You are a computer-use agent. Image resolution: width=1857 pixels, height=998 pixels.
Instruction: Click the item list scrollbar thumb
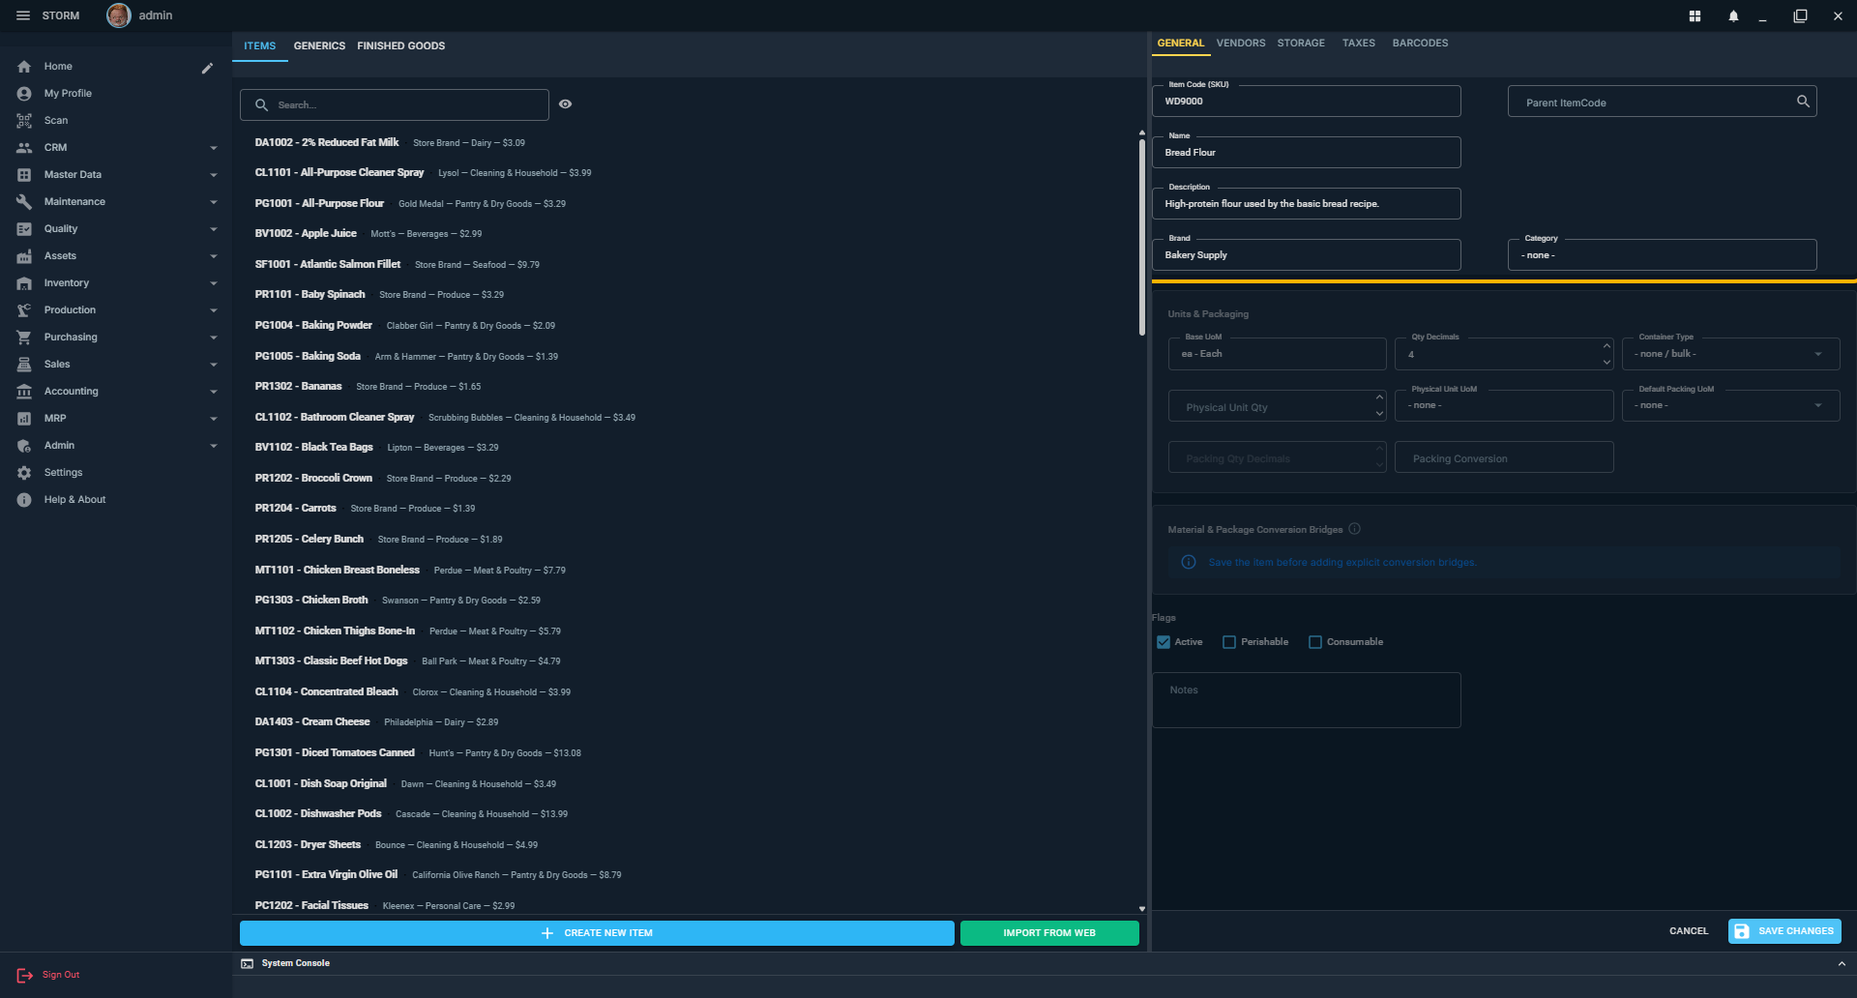[x=1141, y=237]
